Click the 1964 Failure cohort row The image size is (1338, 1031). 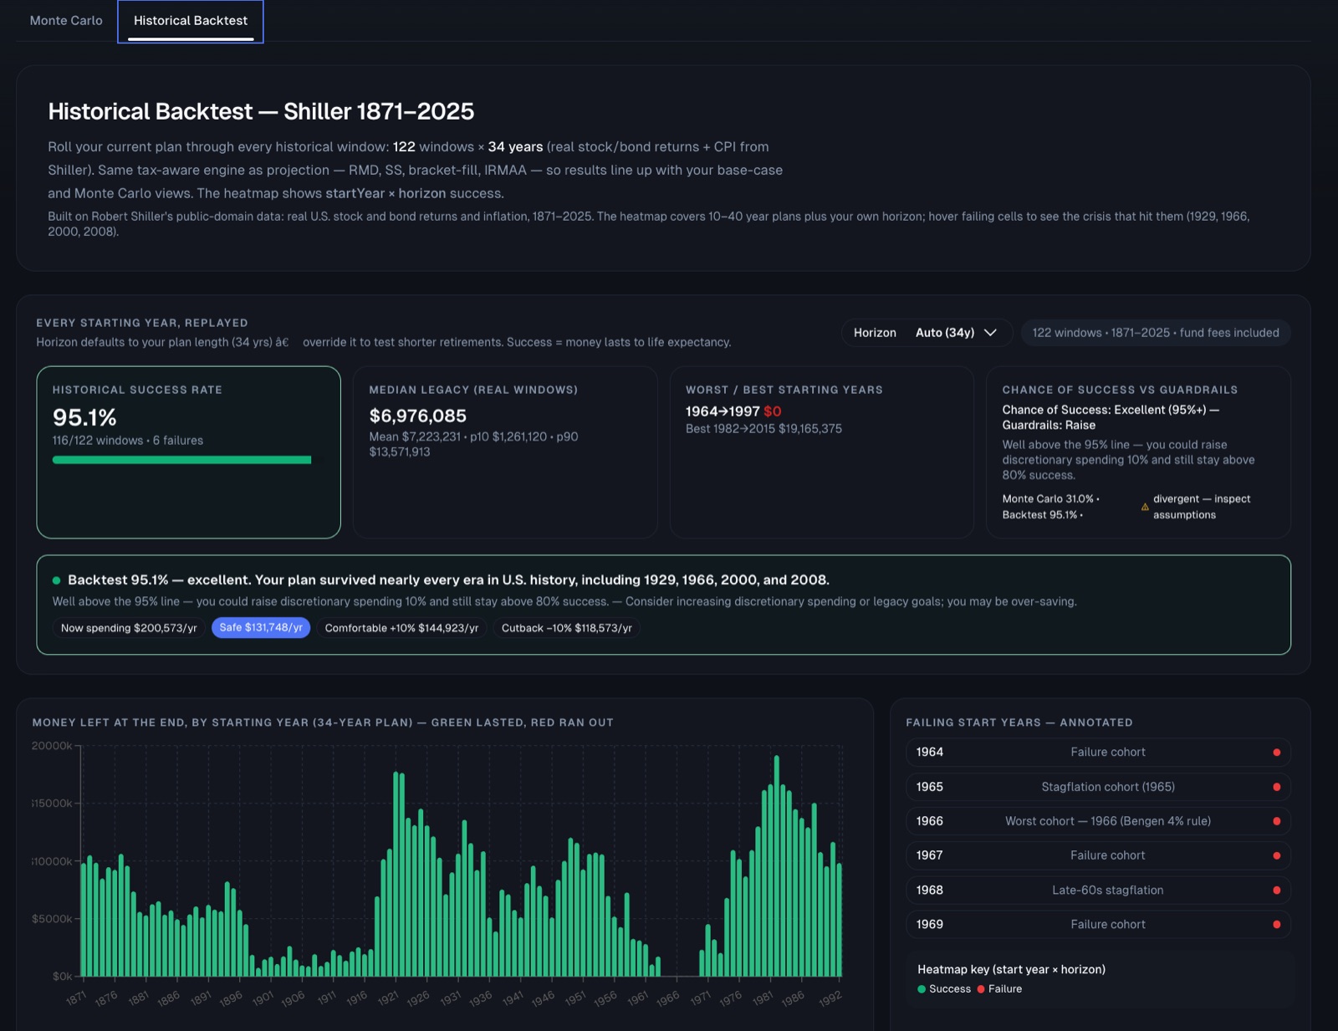pyautogui.click(x=1098, y=753)
